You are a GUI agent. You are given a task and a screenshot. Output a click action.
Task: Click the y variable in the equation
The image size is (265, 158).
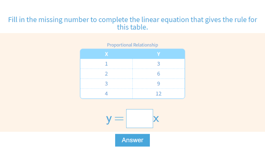109,119
